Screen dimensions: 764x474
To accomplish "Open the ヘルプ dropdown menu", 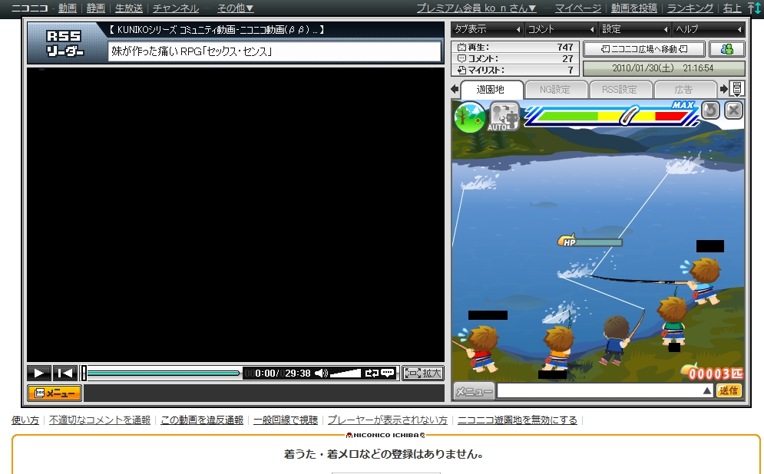I will 709,29.
